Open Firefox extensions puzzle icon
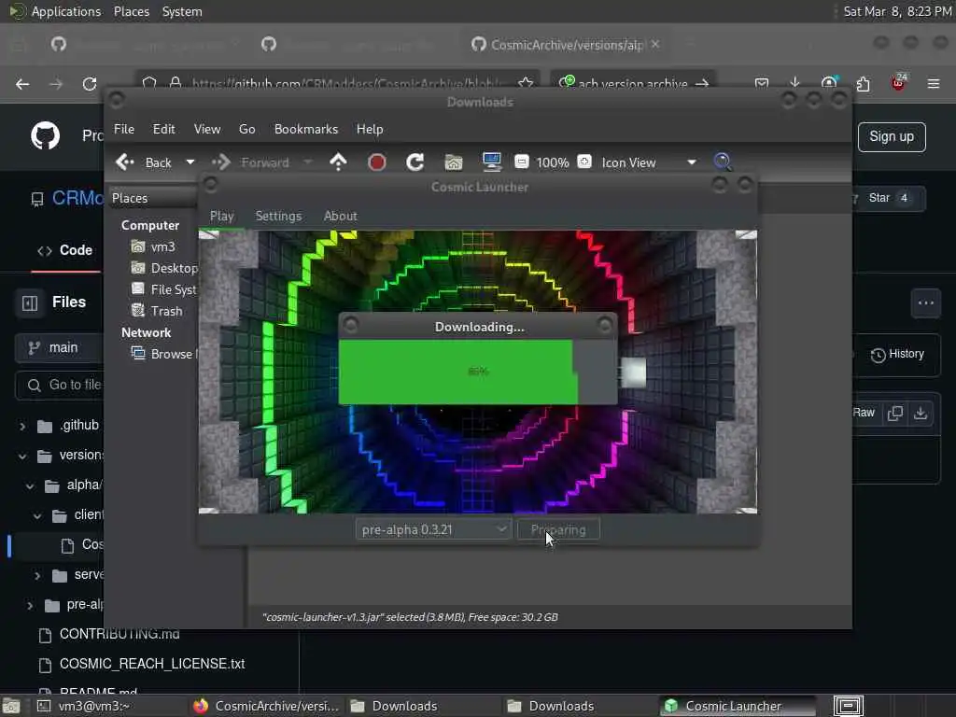Viewport: 956px width, 717px height. [863, 83]
